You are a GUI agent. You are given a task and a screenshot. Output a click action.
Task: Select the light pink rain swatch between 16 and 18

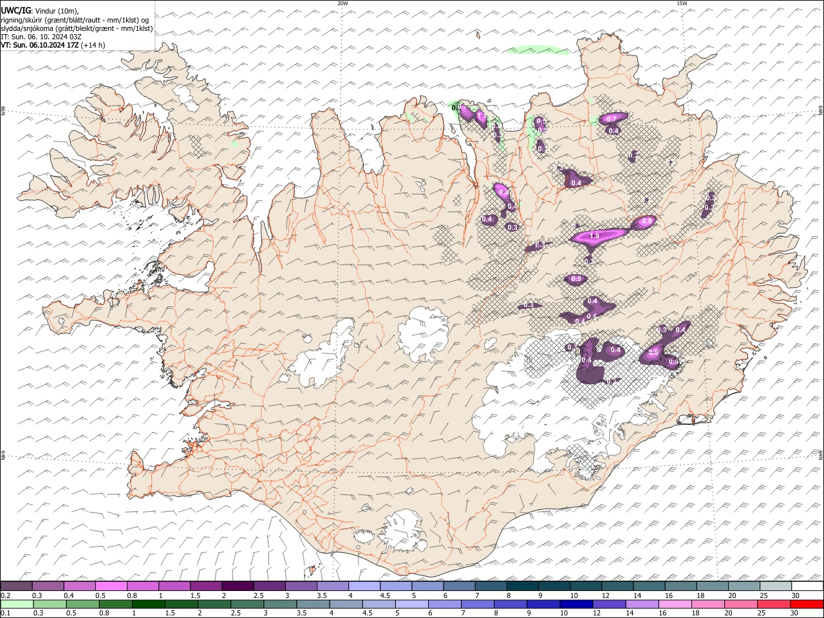[x=675, y=604]
